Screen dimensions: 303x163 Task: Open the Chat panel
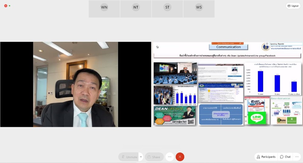pos(285,157)
